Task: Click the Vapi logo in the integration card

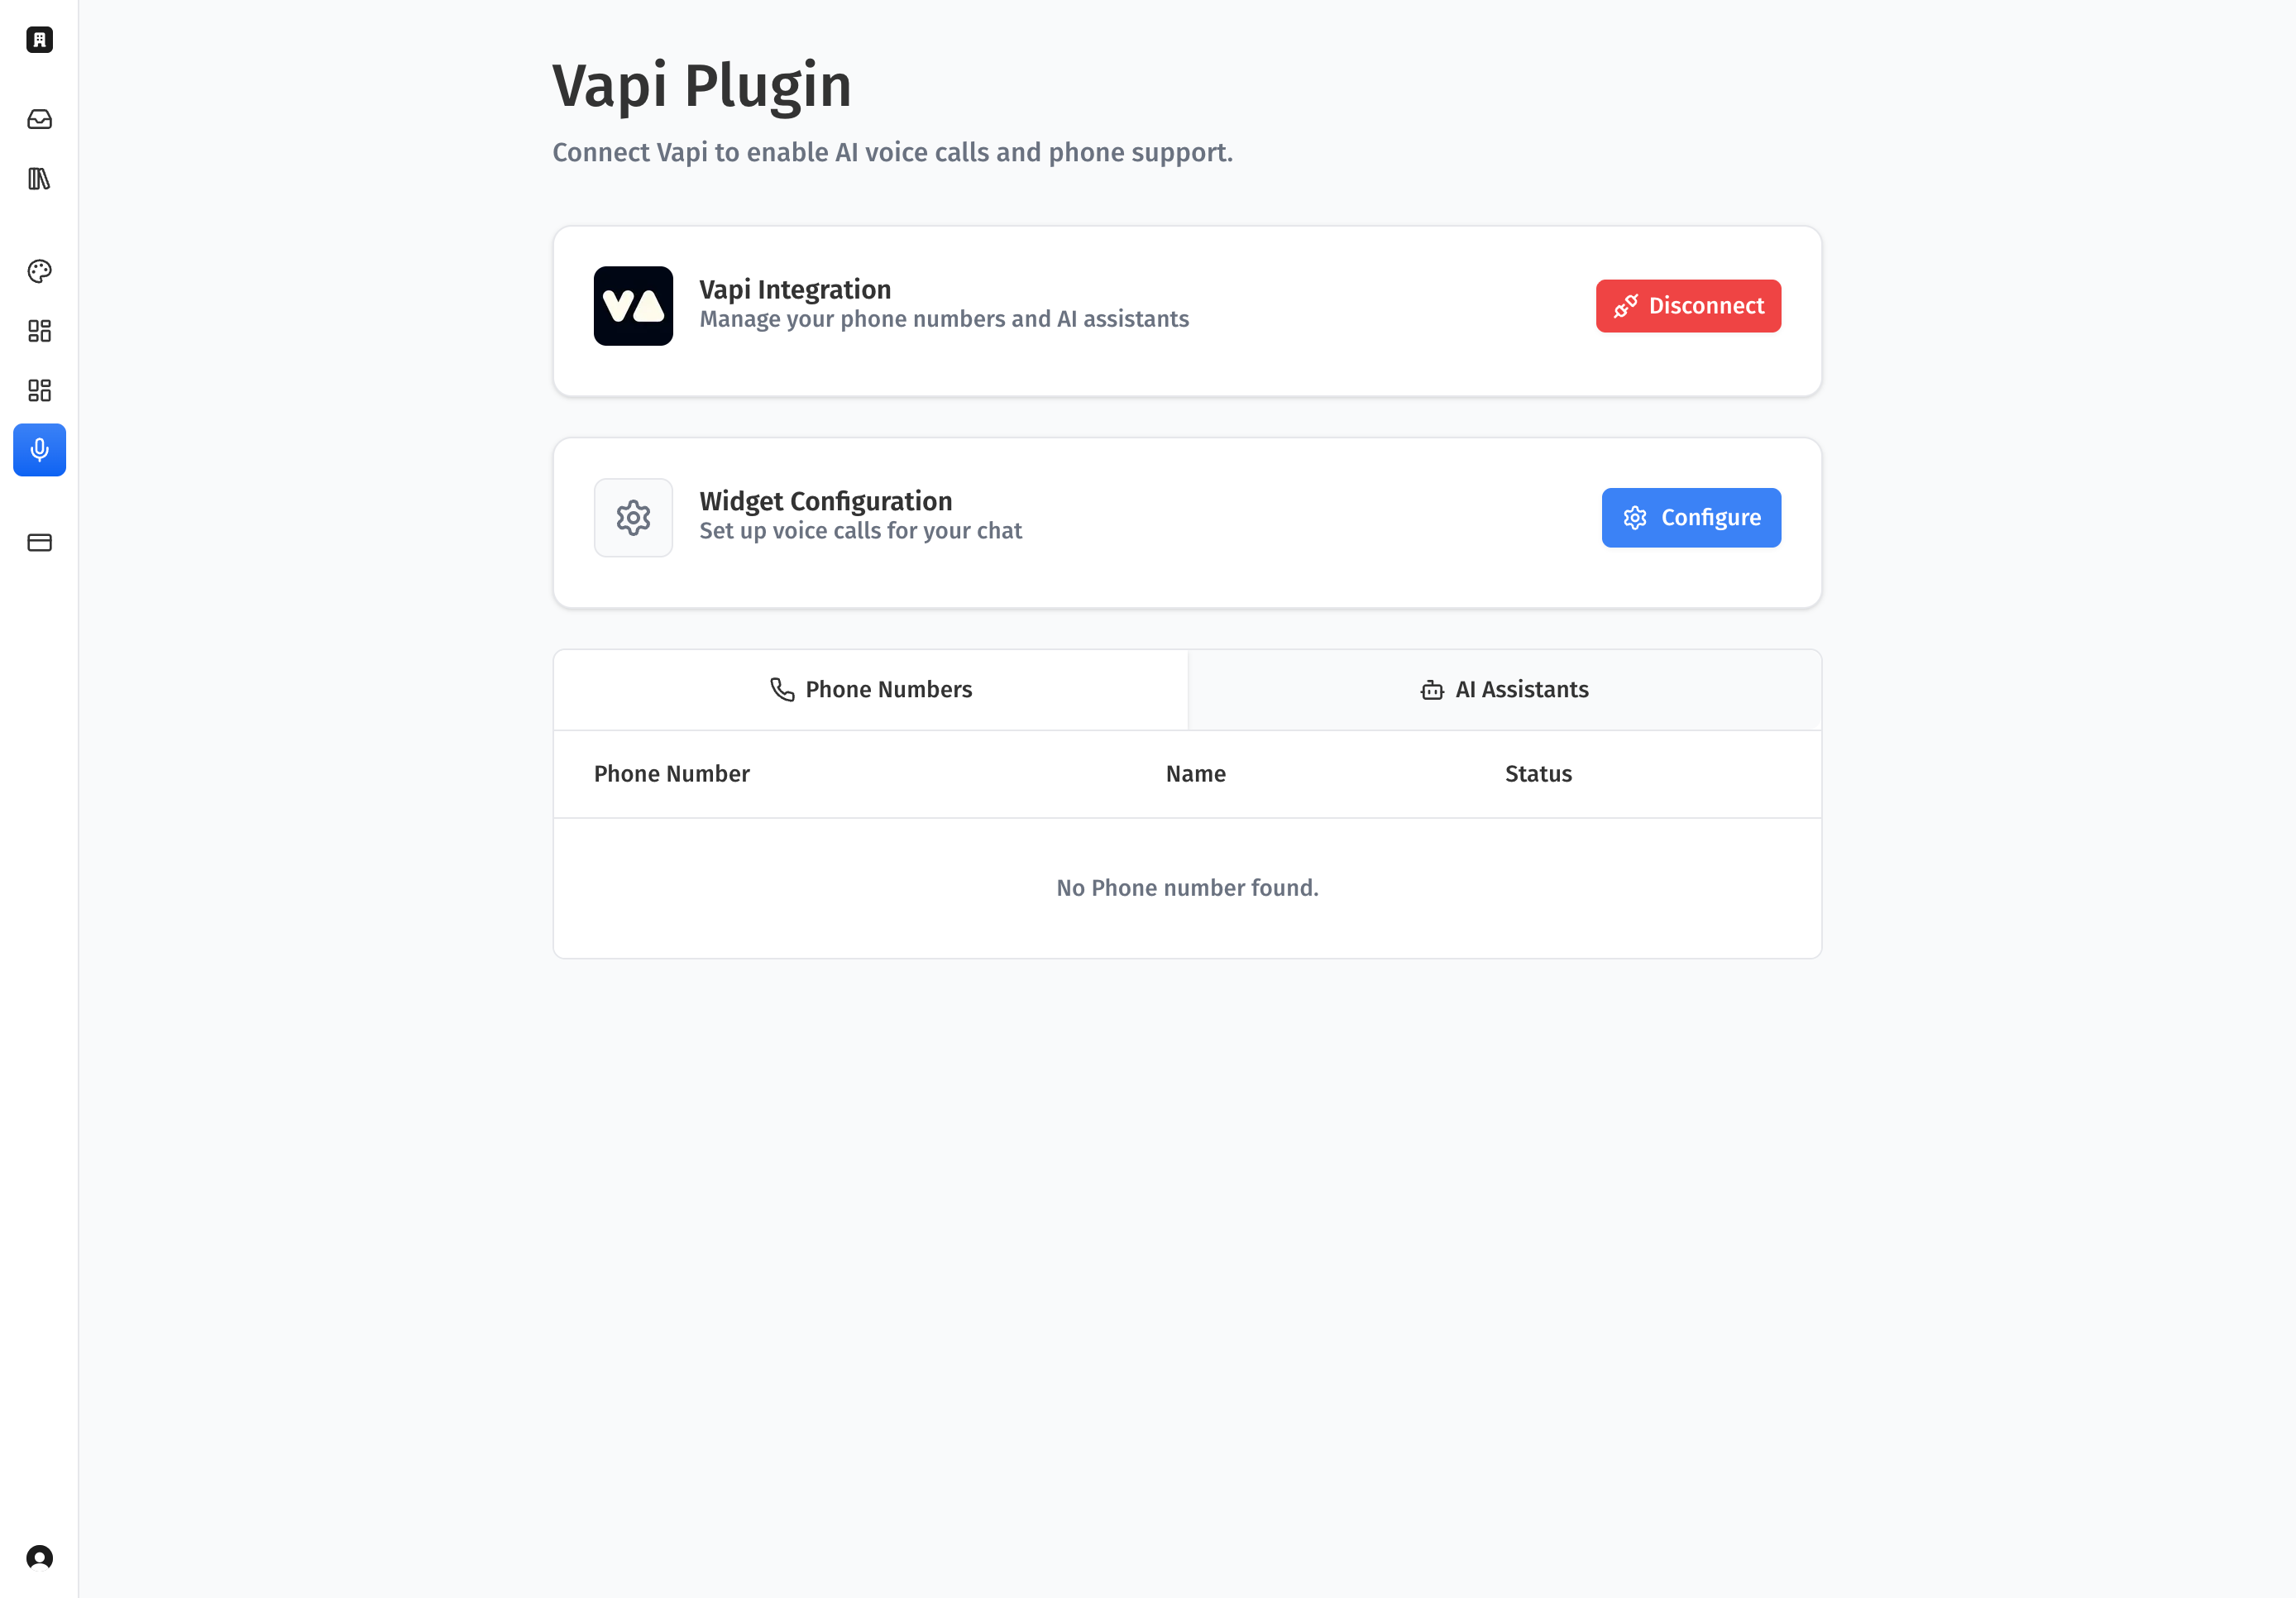Action: [633, 306]
